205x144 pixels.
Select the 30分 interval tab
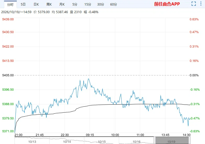tap(101, 4)
